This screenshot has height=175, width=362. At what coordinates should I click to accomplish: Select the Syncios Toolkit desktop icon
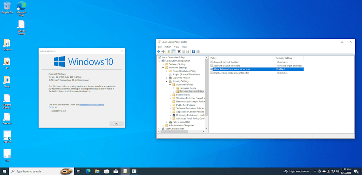click(21, 28)
